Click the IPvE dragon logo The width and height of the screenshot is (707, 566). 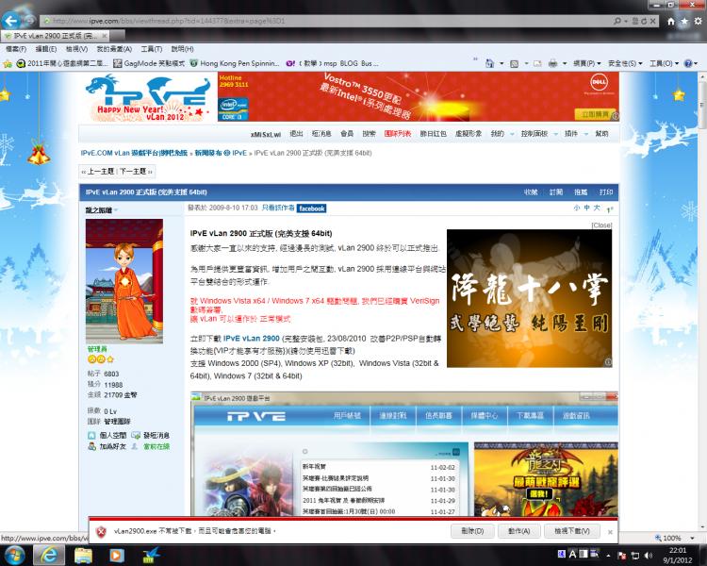pos(147,97)
